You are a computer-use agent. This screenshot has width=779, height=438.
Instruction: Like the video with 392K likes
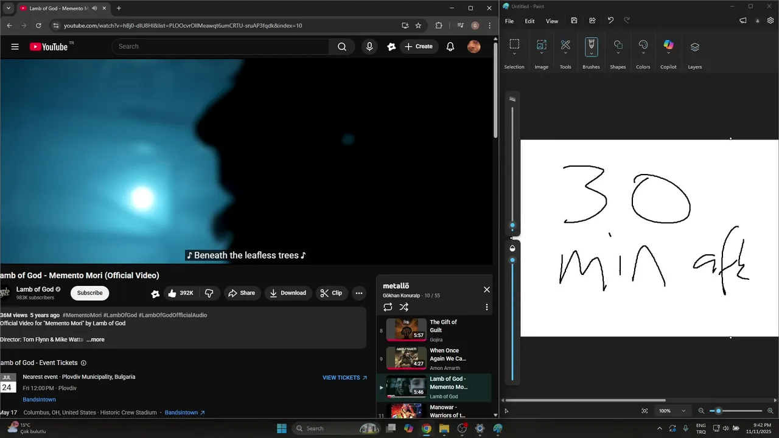[x=181, y=293]
